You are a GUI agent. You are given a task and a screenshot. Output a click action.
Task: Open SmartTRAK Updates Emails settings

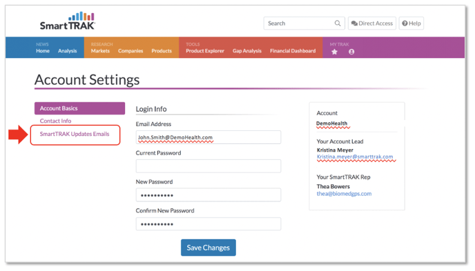click(x=75, y=134)
